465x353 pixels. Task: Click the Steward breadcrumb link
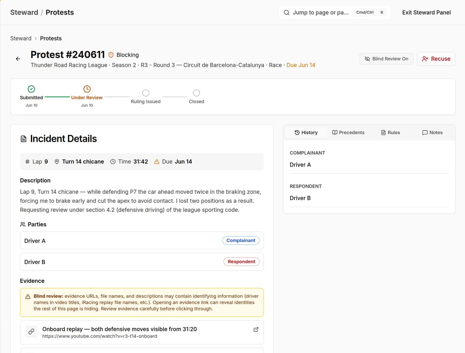click(x=21, y=39)
